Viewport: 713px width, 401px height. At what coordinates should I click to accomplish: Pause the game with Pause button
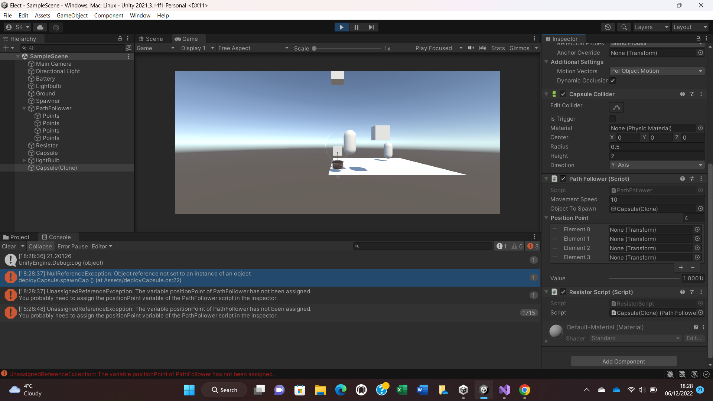pos(356,27)
